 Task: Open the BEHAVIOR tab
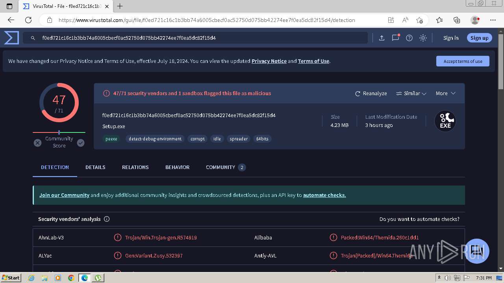pos(178,167)
